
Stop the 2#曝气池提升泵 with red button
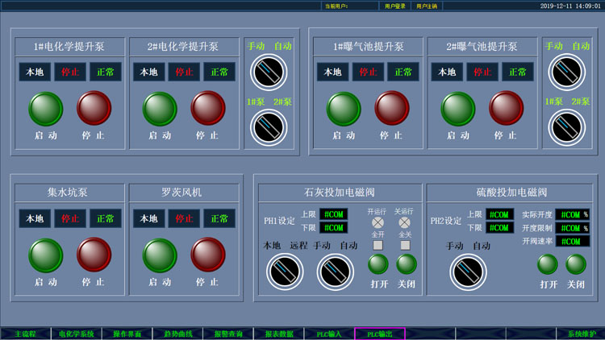click(x=506, y=109)
